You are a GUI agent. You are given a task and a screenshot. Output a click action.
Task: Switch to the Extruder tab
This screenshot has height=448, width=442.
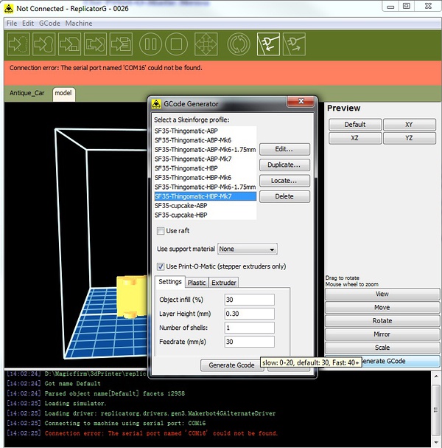pyautogui.click(x=224, y=283)
